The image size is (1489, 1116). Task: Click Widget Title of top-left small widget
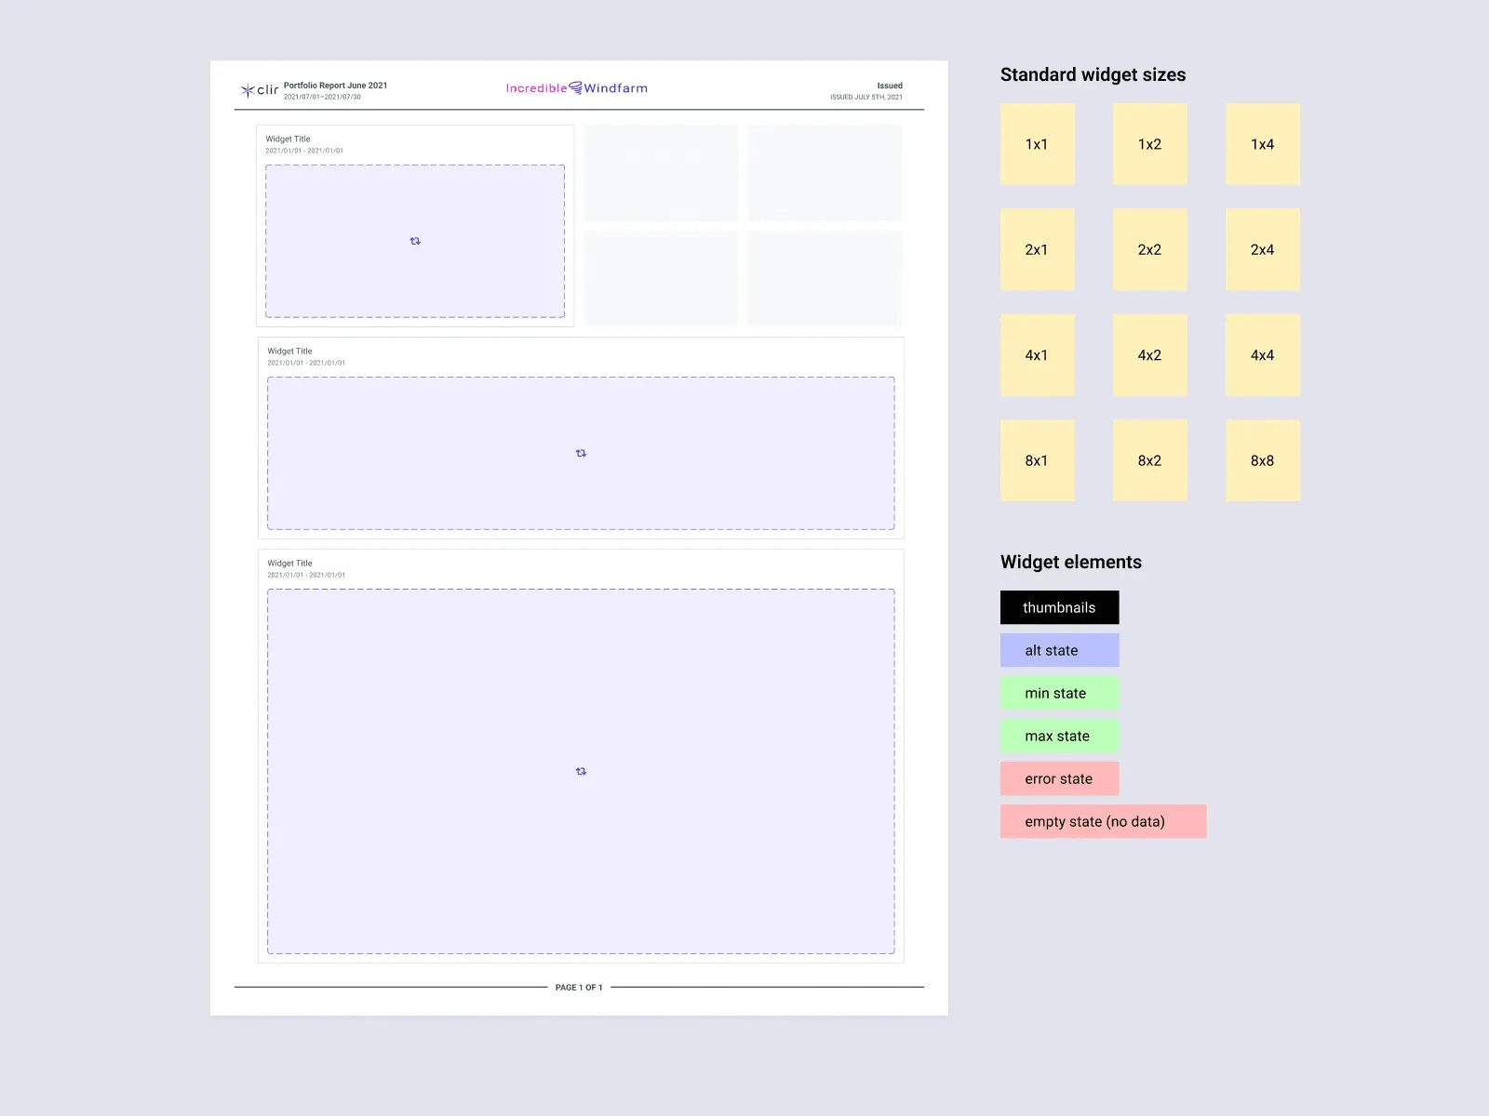click(288, 139)
